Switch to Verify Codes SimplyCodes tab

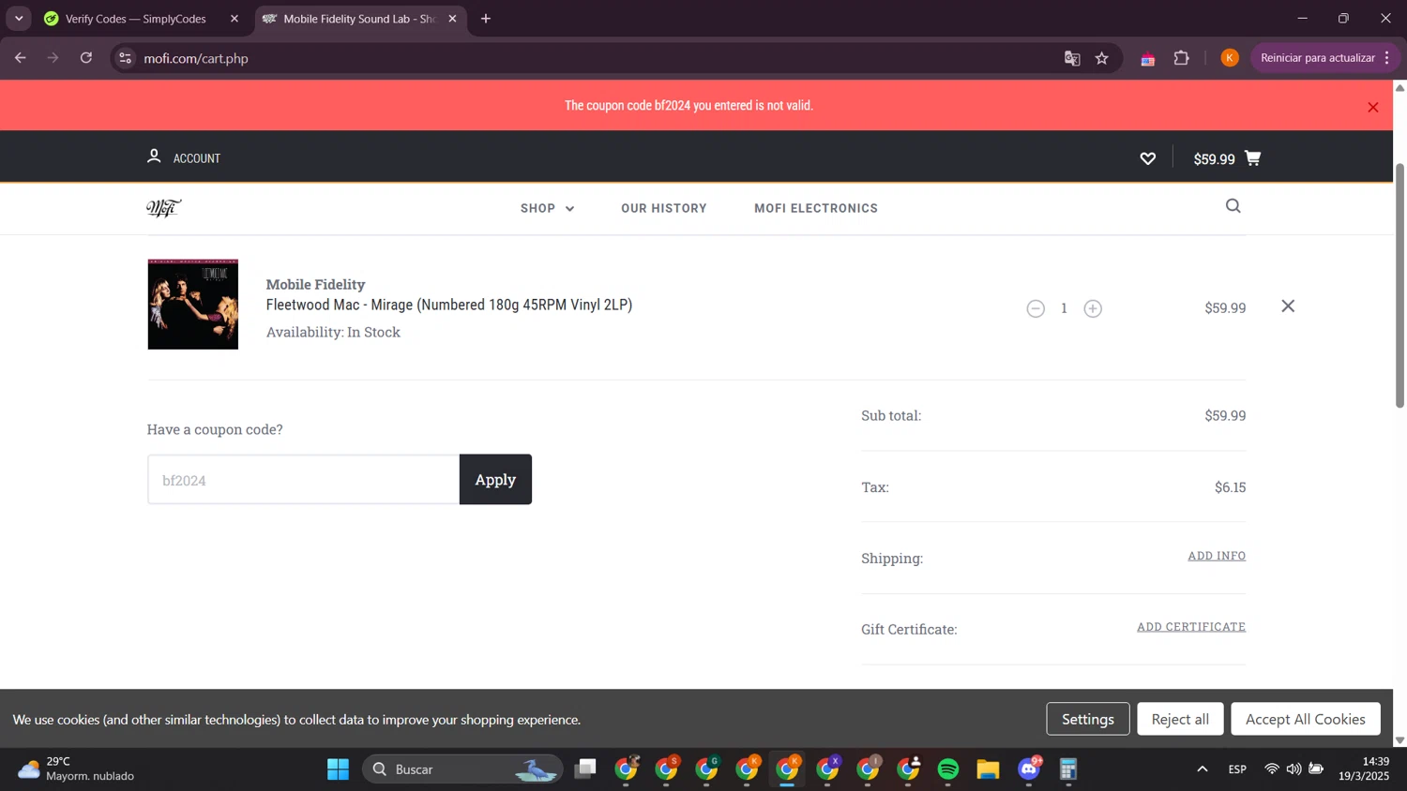click(136, 19)
